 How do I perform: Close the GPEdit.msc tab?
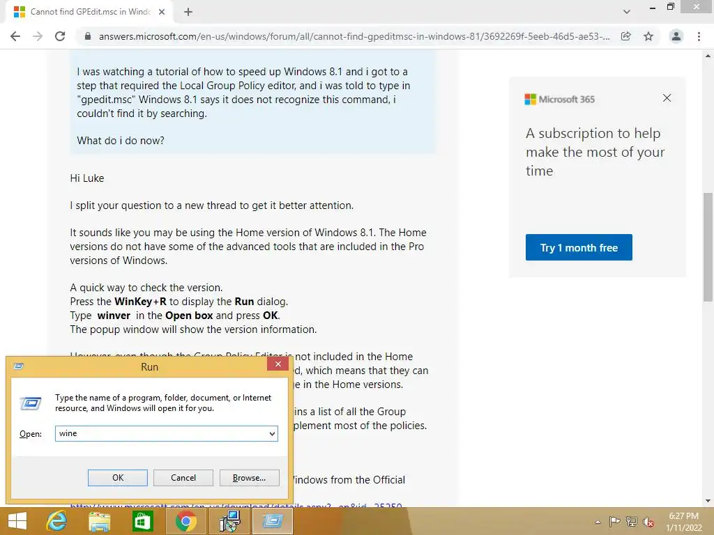162,12
